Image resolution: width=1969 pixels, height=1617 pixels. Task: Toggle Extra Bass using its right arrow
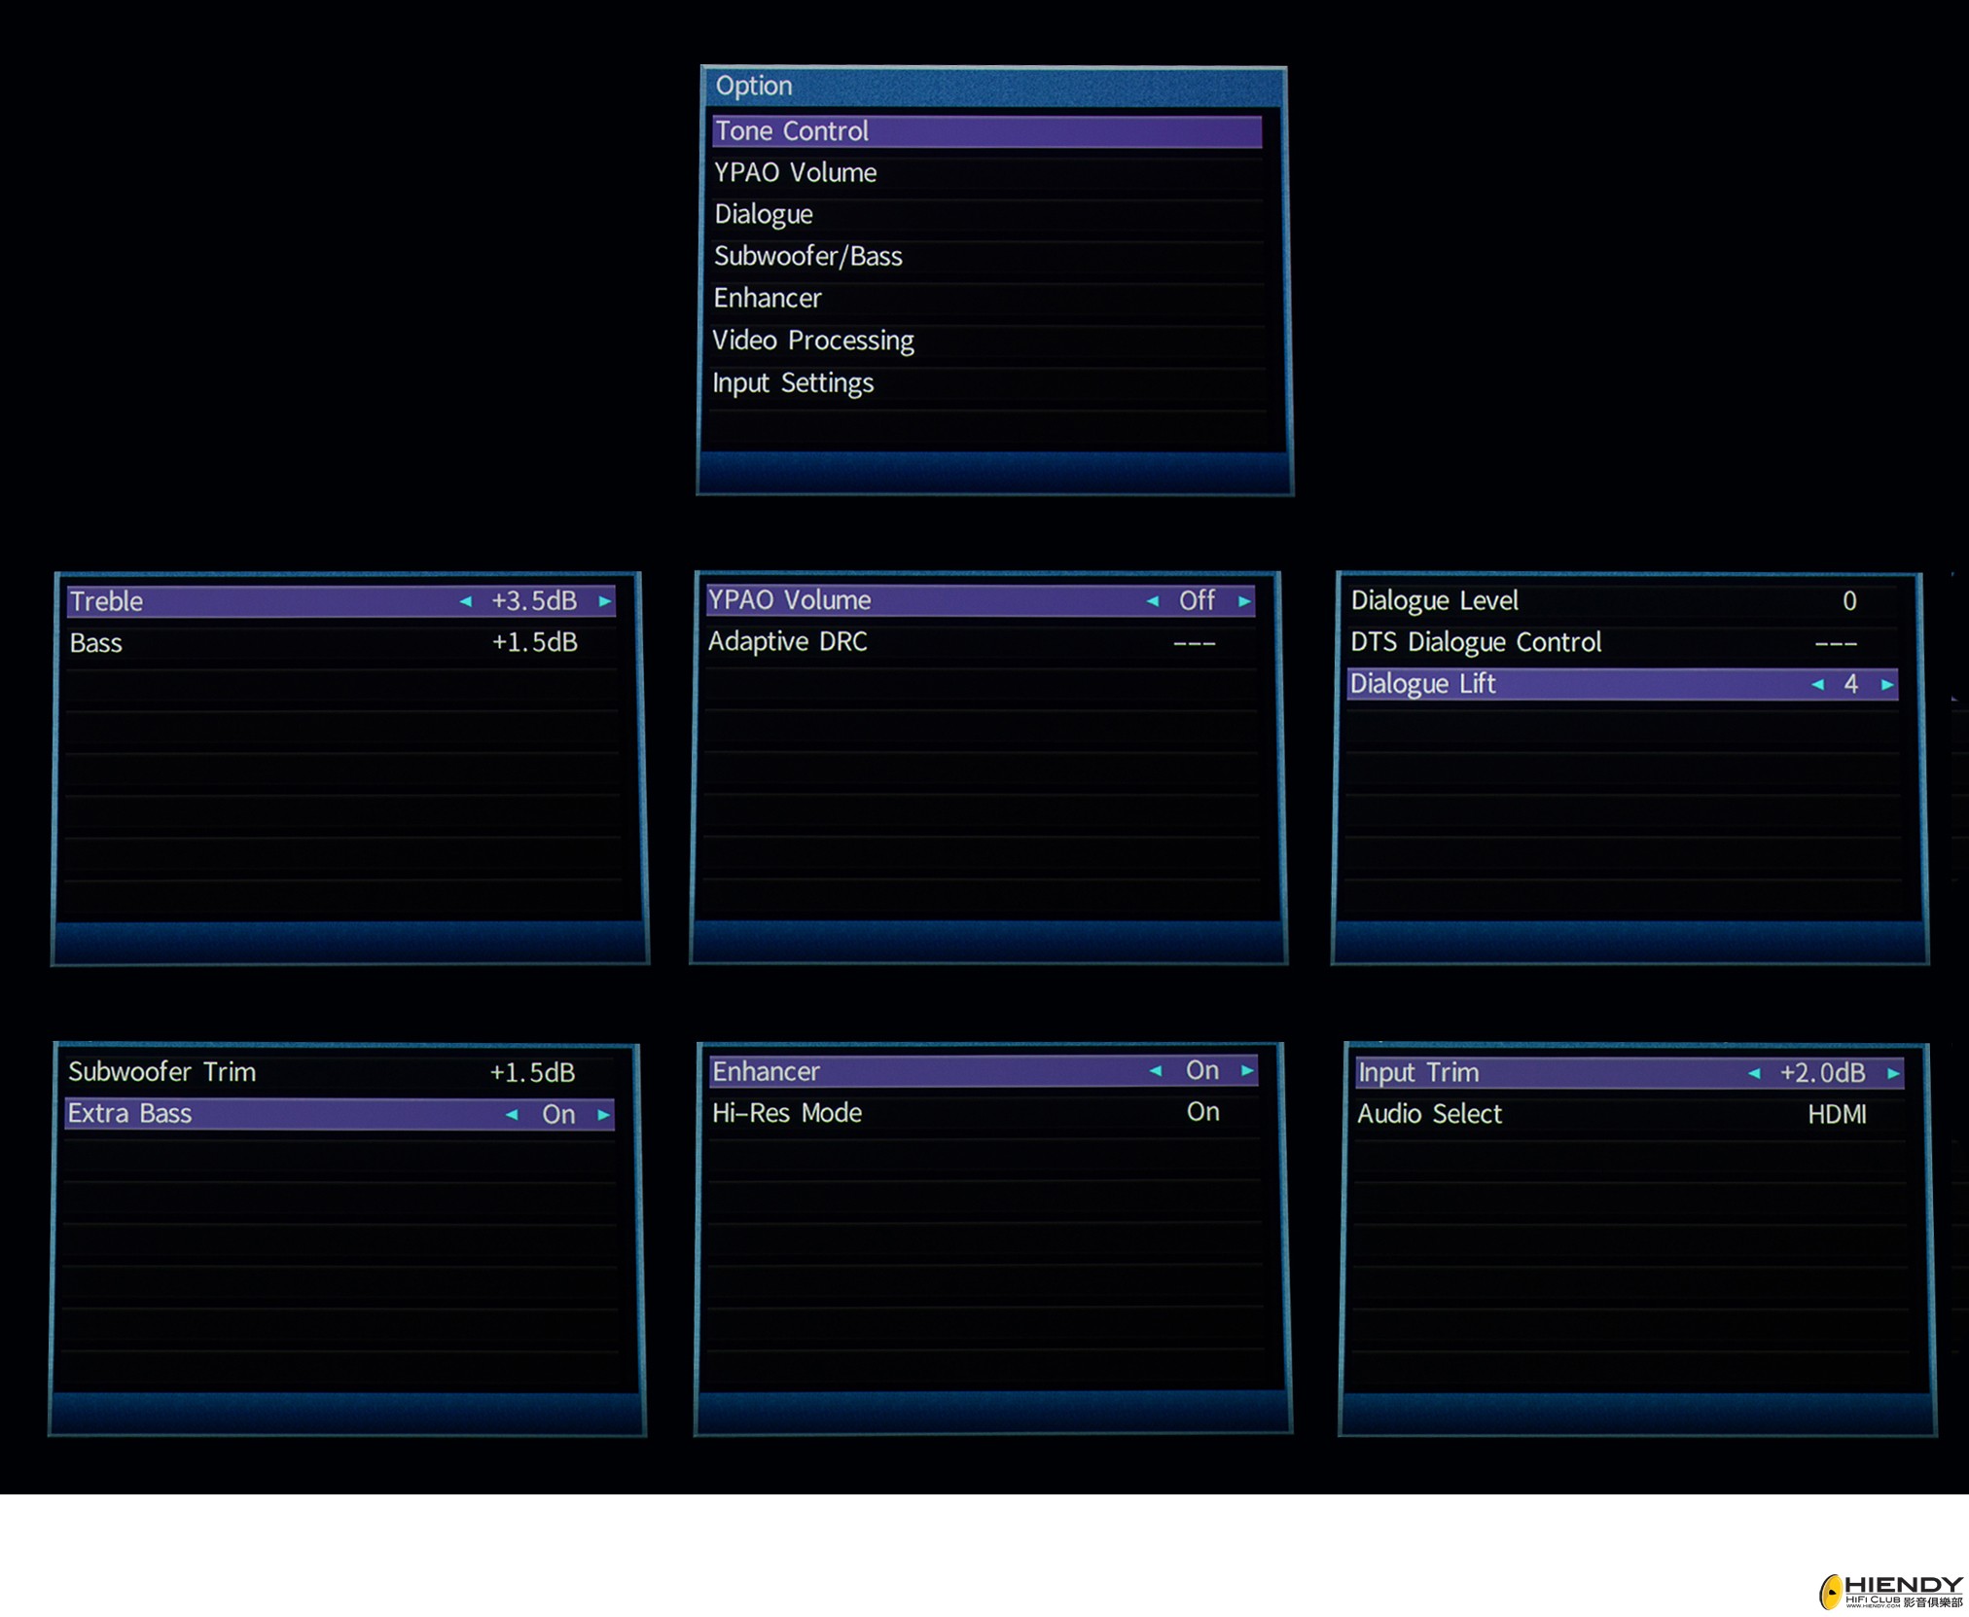604,1114
